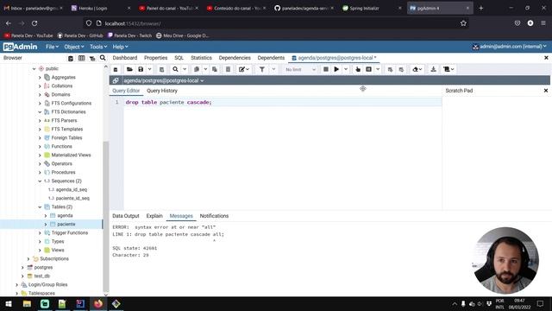Expand the paciente table node

(46, 225)
